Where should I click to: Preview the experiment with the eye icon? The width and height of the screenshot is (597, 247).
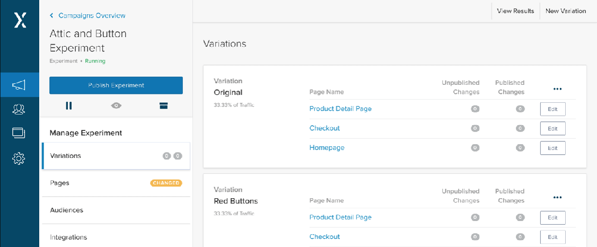(x=116, y=106)
